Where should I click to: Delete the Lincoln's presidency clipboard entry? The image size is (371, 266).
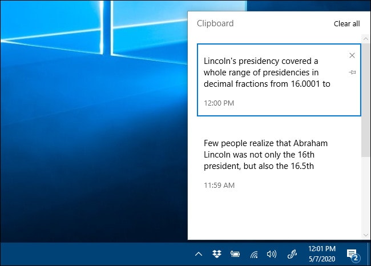point(352,55)
